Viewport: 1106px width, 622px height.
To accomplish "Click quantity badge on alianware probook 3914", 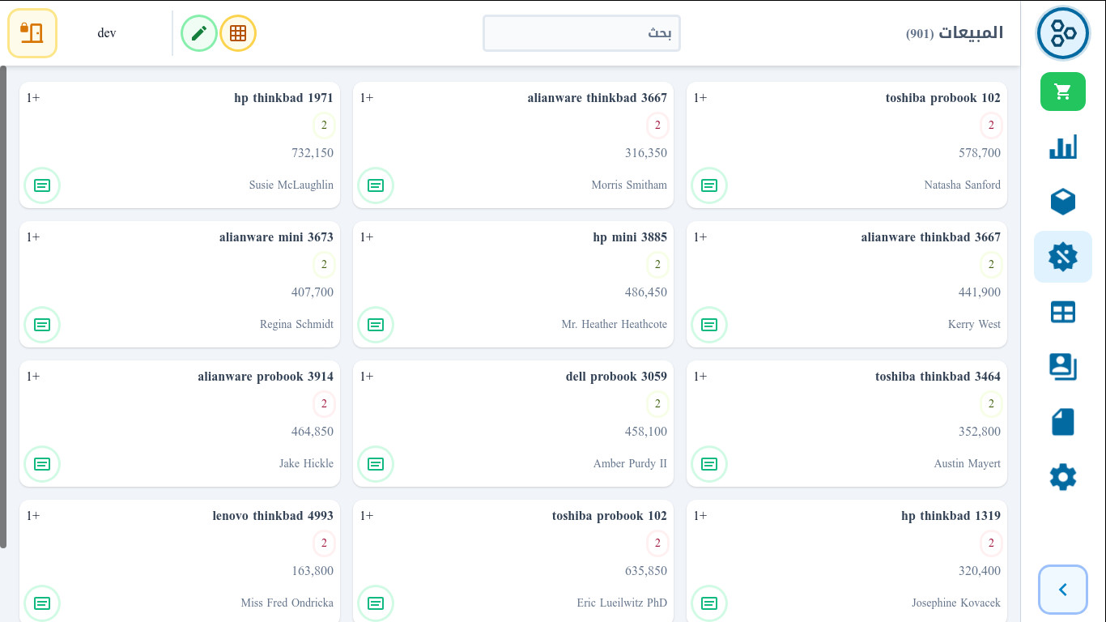I will tap(324, 404).
